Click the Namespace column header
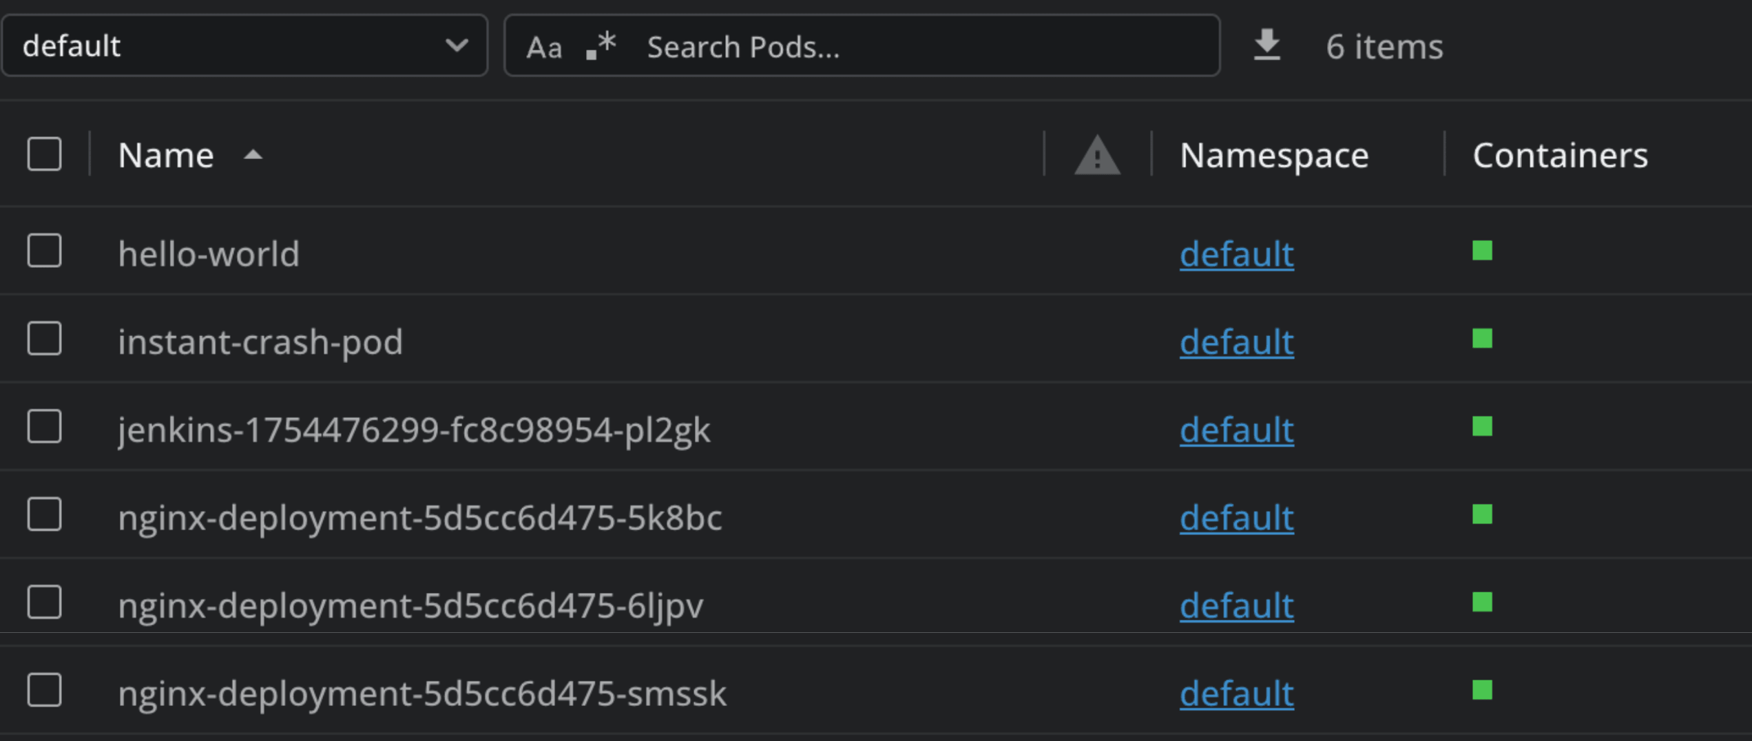Image resolution: width=1752 pixels, height=741 pixels. [1273, 154]
